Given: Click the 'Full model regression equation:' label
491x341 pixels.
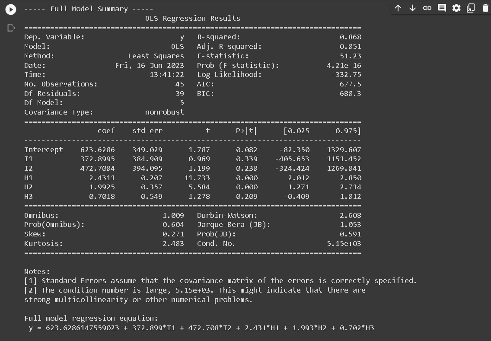Looking at the screenshot, I should 91,319.
